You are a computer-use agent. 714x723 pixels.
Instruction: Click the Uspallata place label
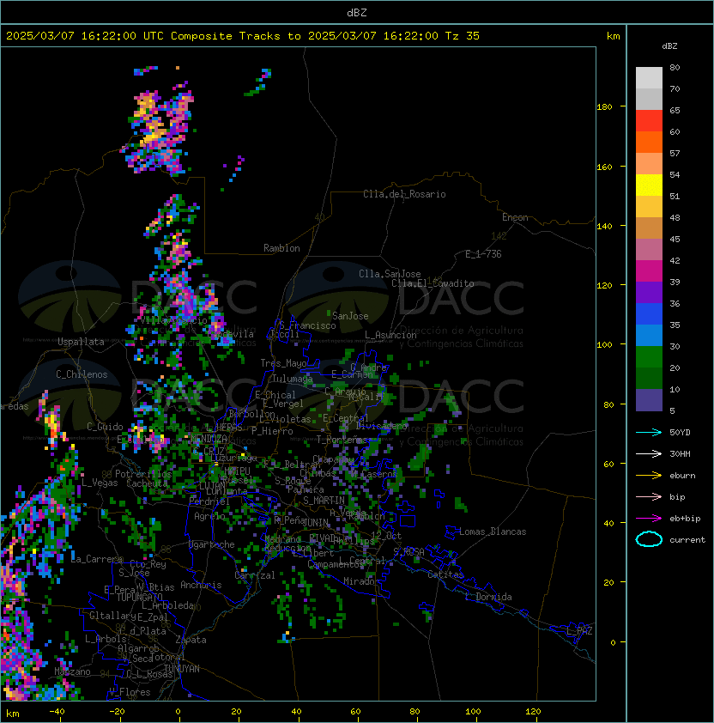(x=81, y=342)
